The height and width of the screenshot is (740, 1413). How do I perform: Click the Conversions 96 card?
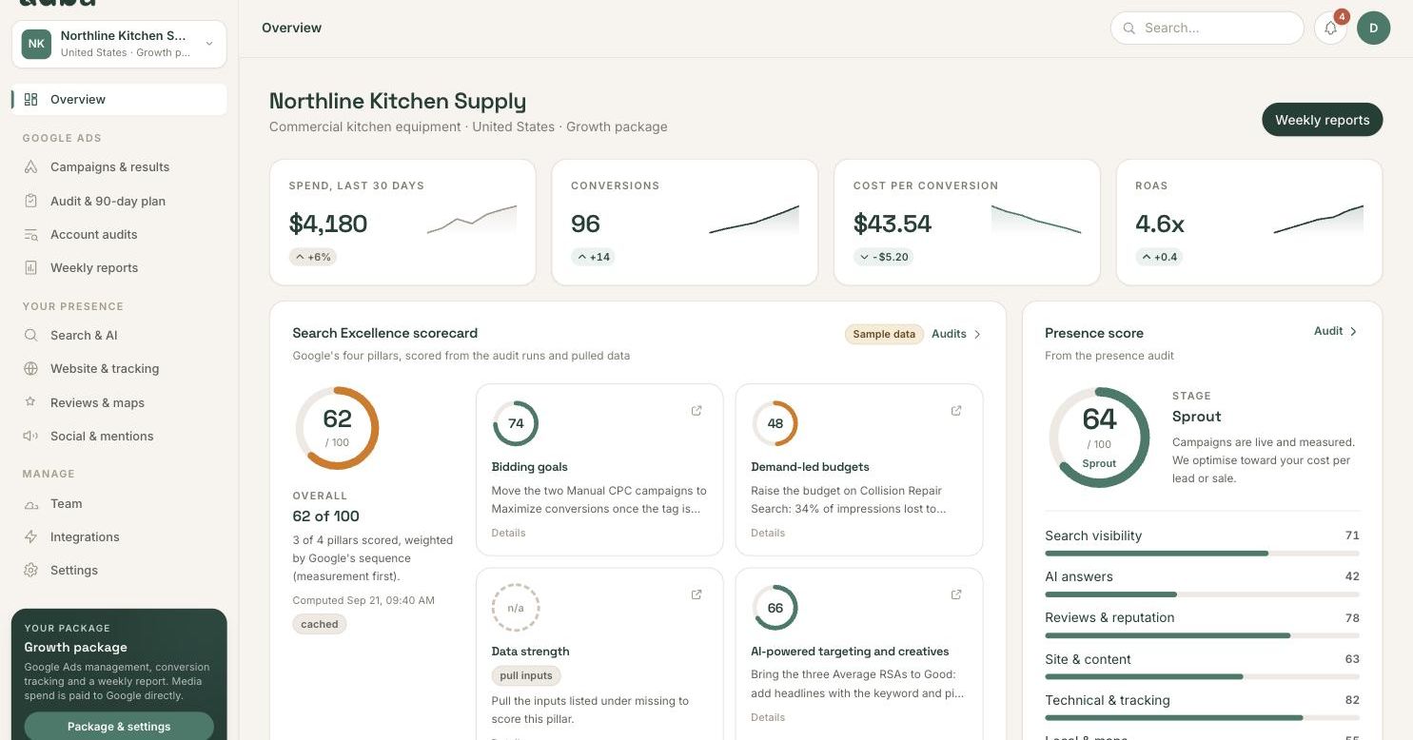tap(685, 223)
